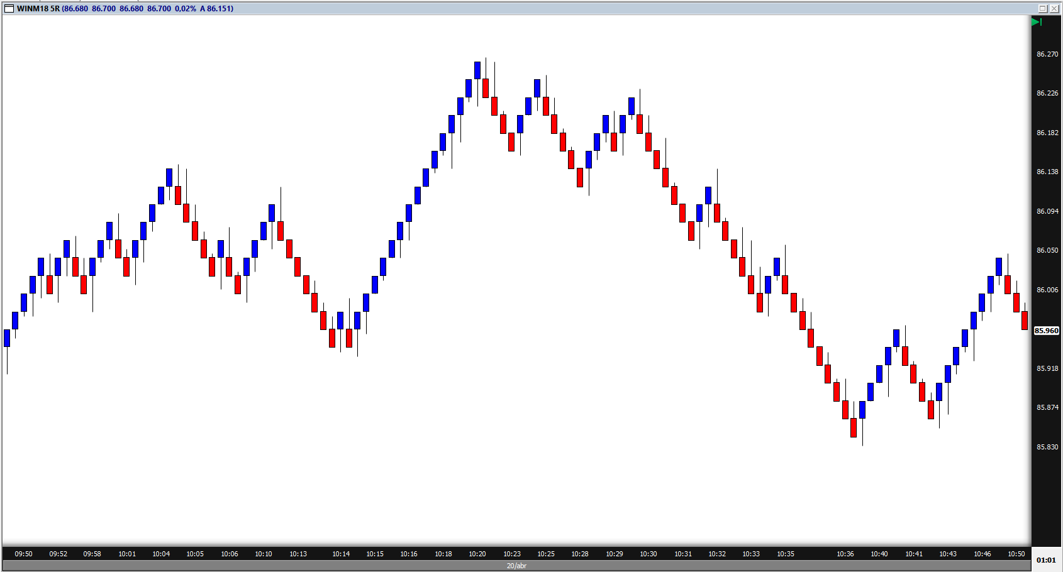Click the 01:01 candle countdown timer
1063x572 pixels.
[x=1046, y=560]
